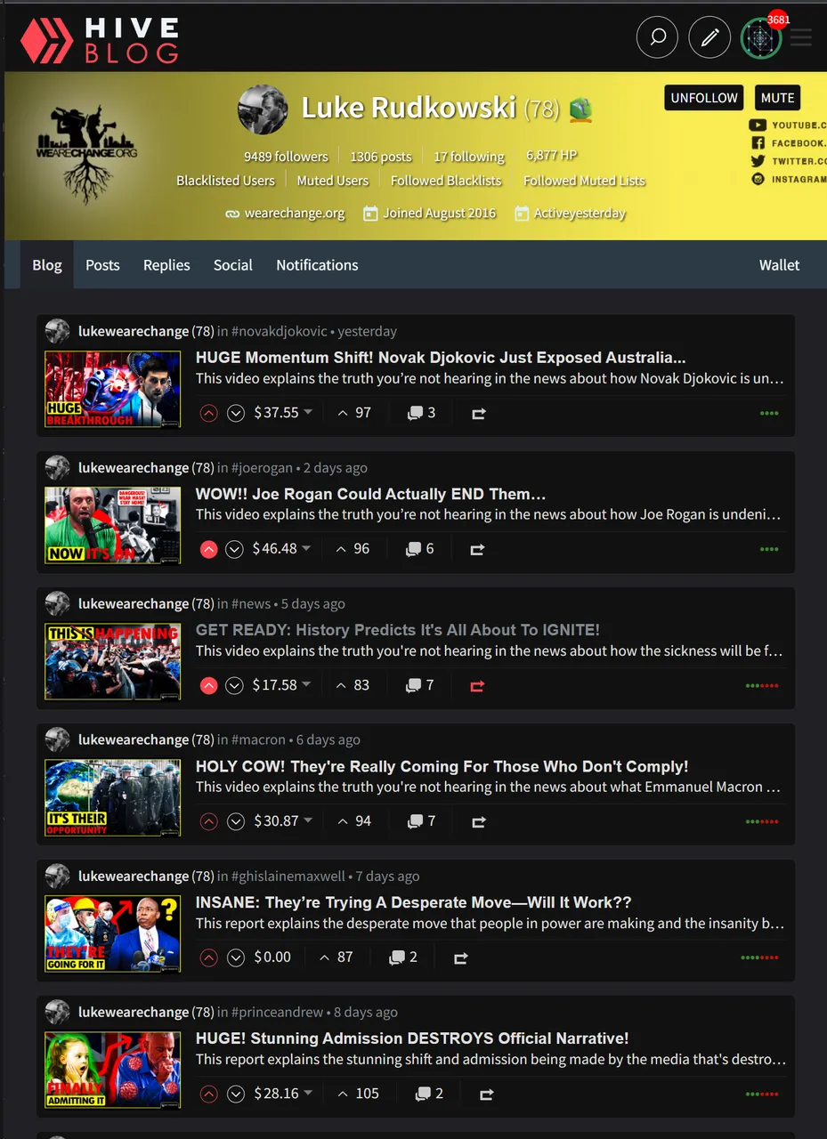Remove upvote on the Joe Rogan post
This screenshot has width=827, height=1139.
[208, 549]
